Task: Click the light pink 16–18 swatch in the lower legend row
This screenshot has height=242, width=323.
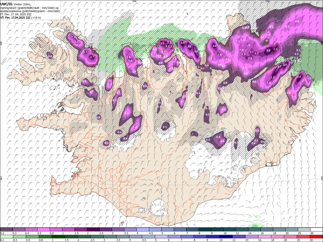Action: click(x=265, y=236)
